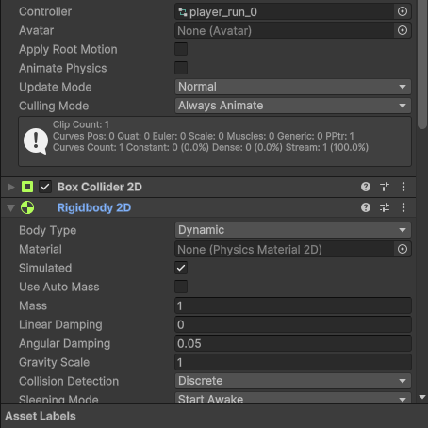This screenshot has width=428, height=428.
Task: Click the Angular Damping label
Action: (65, 344)
